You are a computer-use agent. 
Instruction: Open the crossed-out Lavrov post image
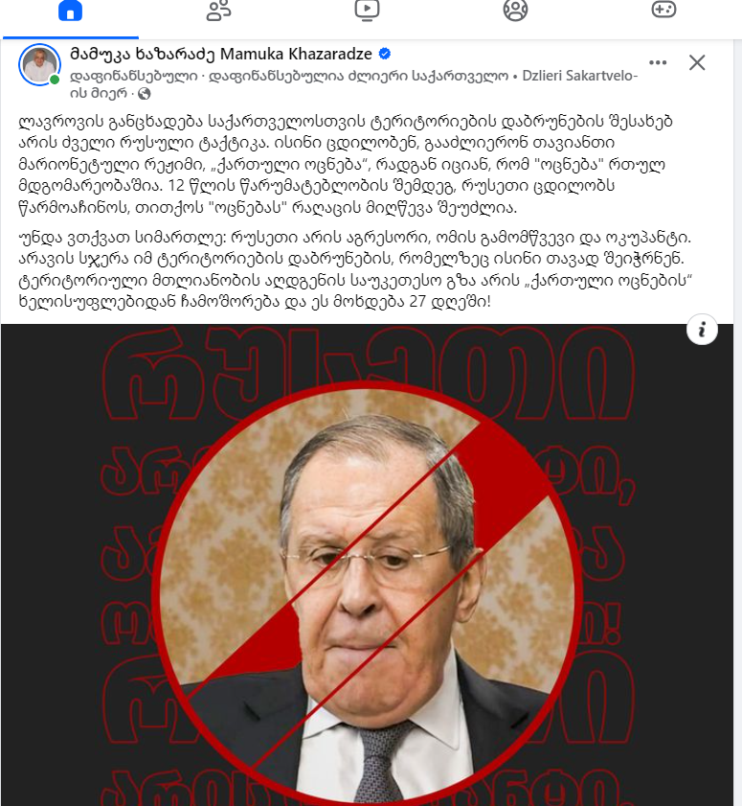367,564
